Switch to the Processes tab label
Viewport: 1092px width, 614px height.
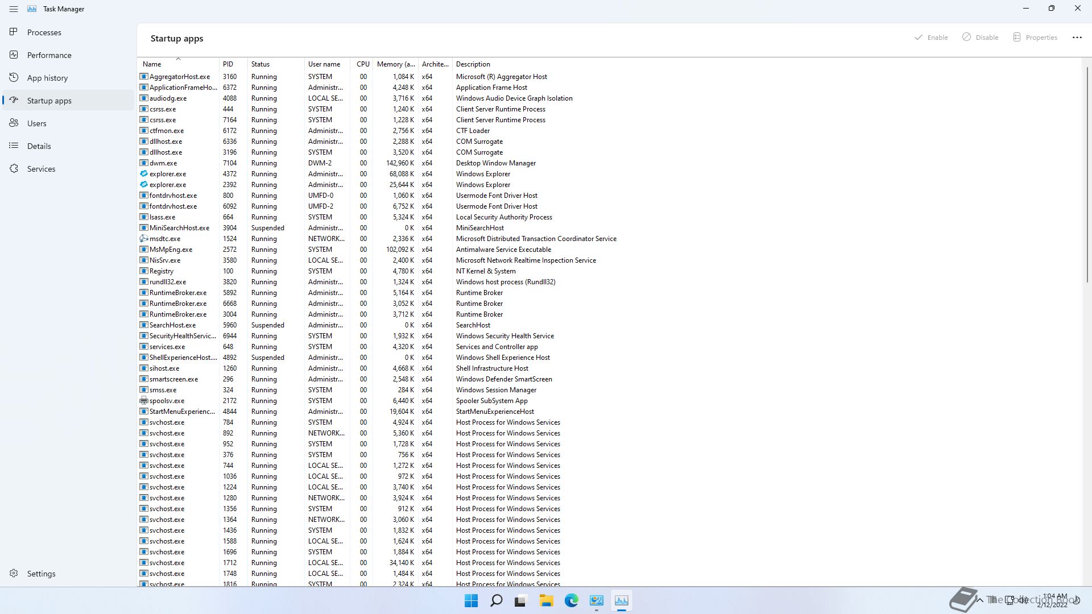[x=44, y=32]
